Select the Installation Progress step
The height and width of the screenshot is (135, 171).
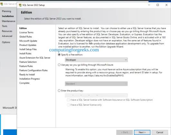30,79
